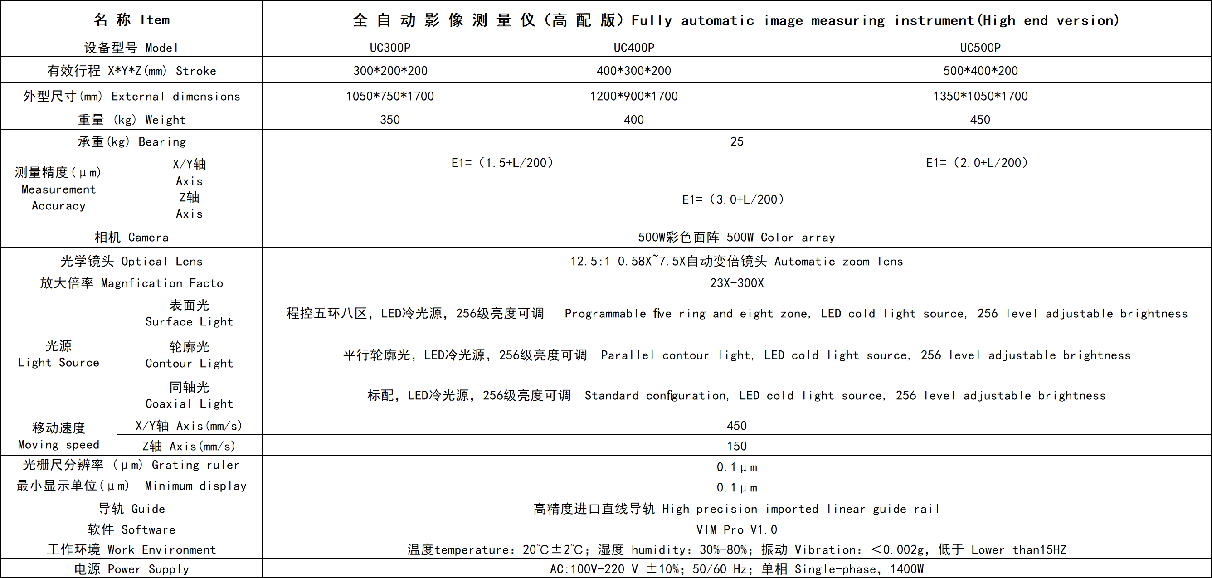
Task: Click the minimum display value '0.1μm'
Action: [737, 487]
